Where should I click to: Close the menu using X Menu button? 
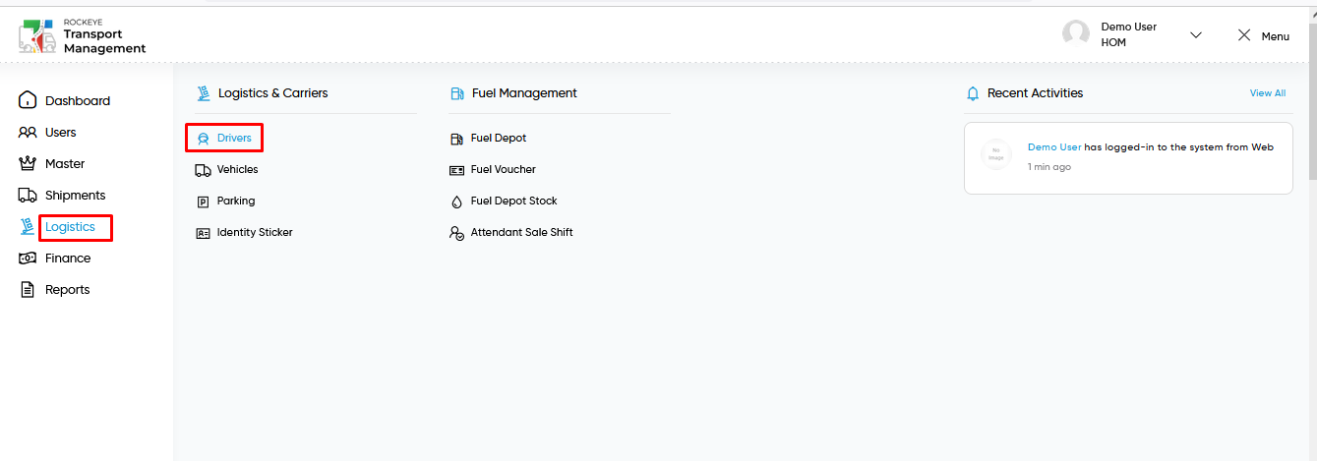[x=1263, y=35]
